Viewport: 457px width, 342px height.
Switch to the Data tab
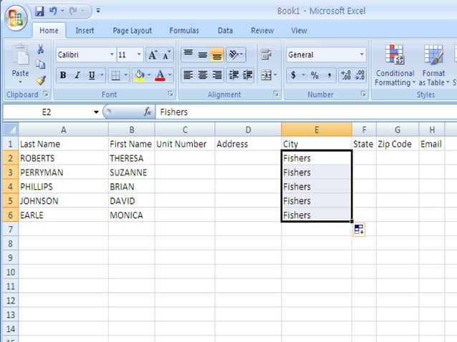tap(225, 31)
